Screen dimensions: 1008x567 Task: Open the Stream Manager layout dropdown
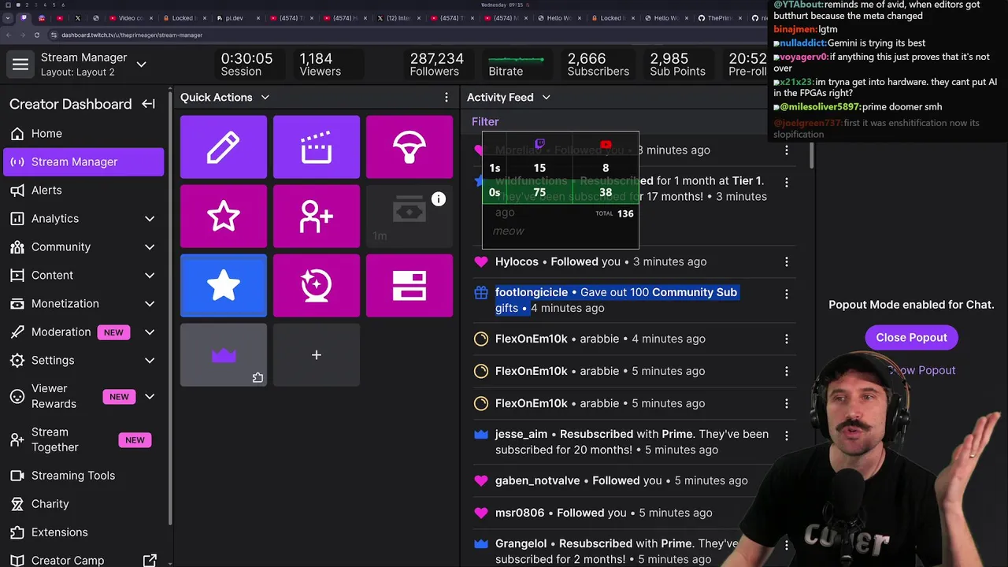tap(141, 64)
